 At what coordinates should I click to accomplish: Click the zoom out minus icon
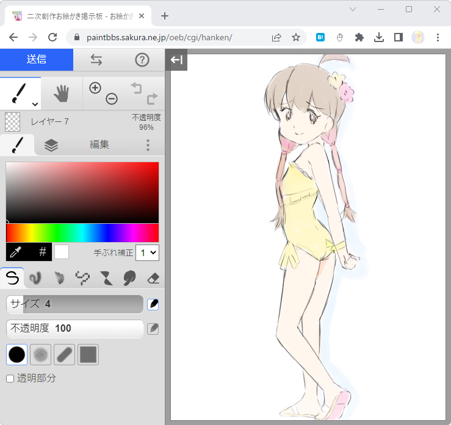(x=111, y=99)
